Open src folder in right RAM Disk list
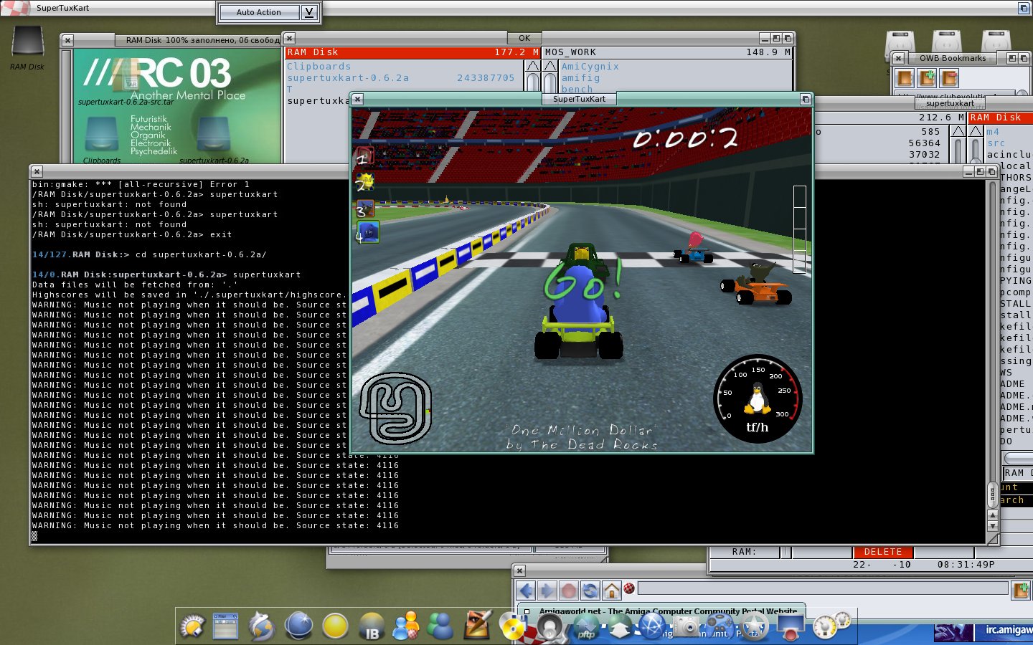The image size is (1033, 645). [996, 143]
